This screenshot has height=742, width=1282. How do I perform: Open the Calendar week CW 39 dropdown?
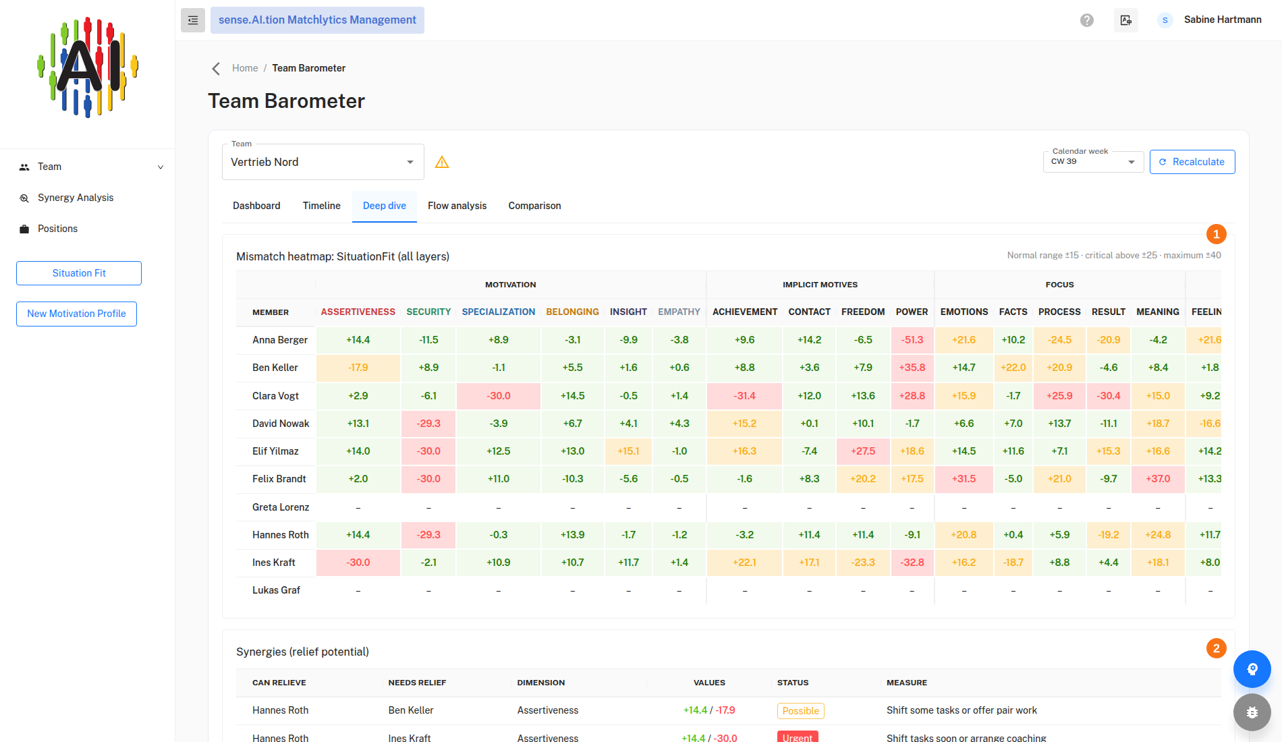point(1093,162)
